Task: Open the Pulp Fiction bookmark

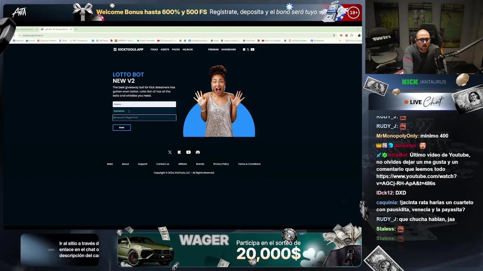Action: [x=249, y=40]
